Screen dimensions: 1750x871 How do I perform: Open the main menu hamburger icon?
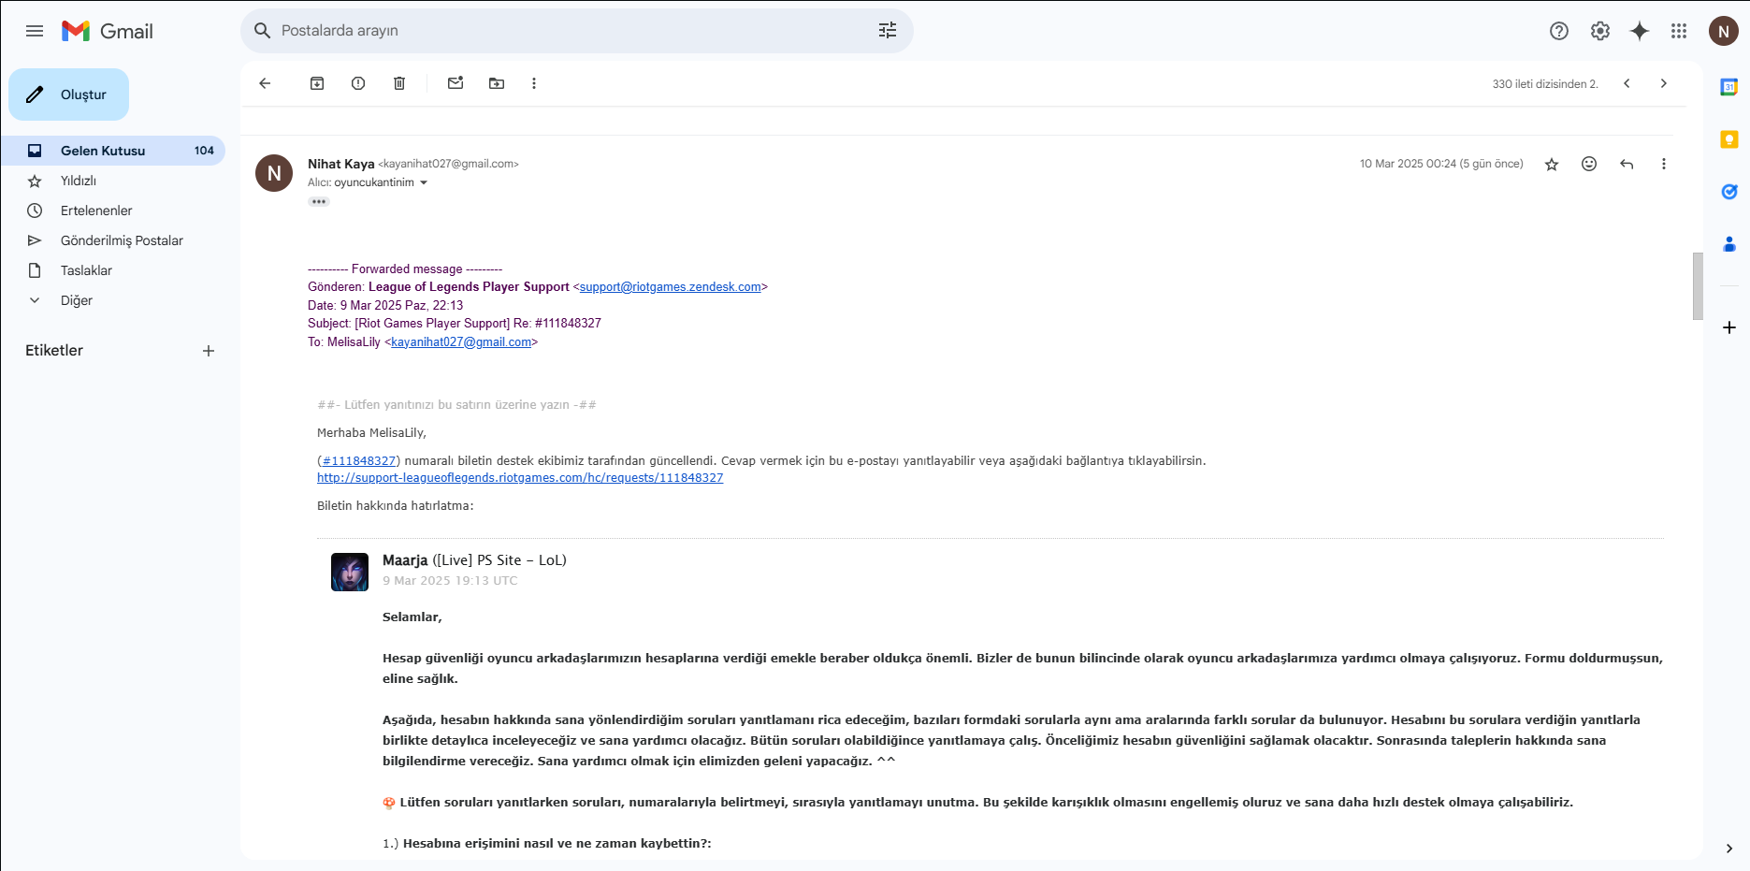coord(35,31)
